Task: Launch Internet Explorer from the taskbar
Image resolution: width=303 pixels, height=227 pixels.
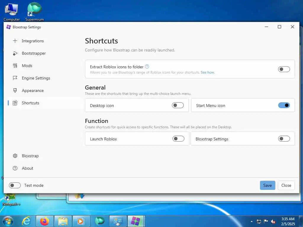Action: 26,221
